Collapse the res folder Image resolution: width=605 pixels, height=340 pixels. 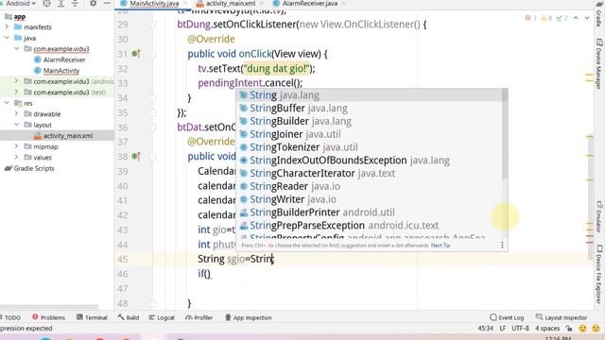pyautogui.click(x=7, y=103)
